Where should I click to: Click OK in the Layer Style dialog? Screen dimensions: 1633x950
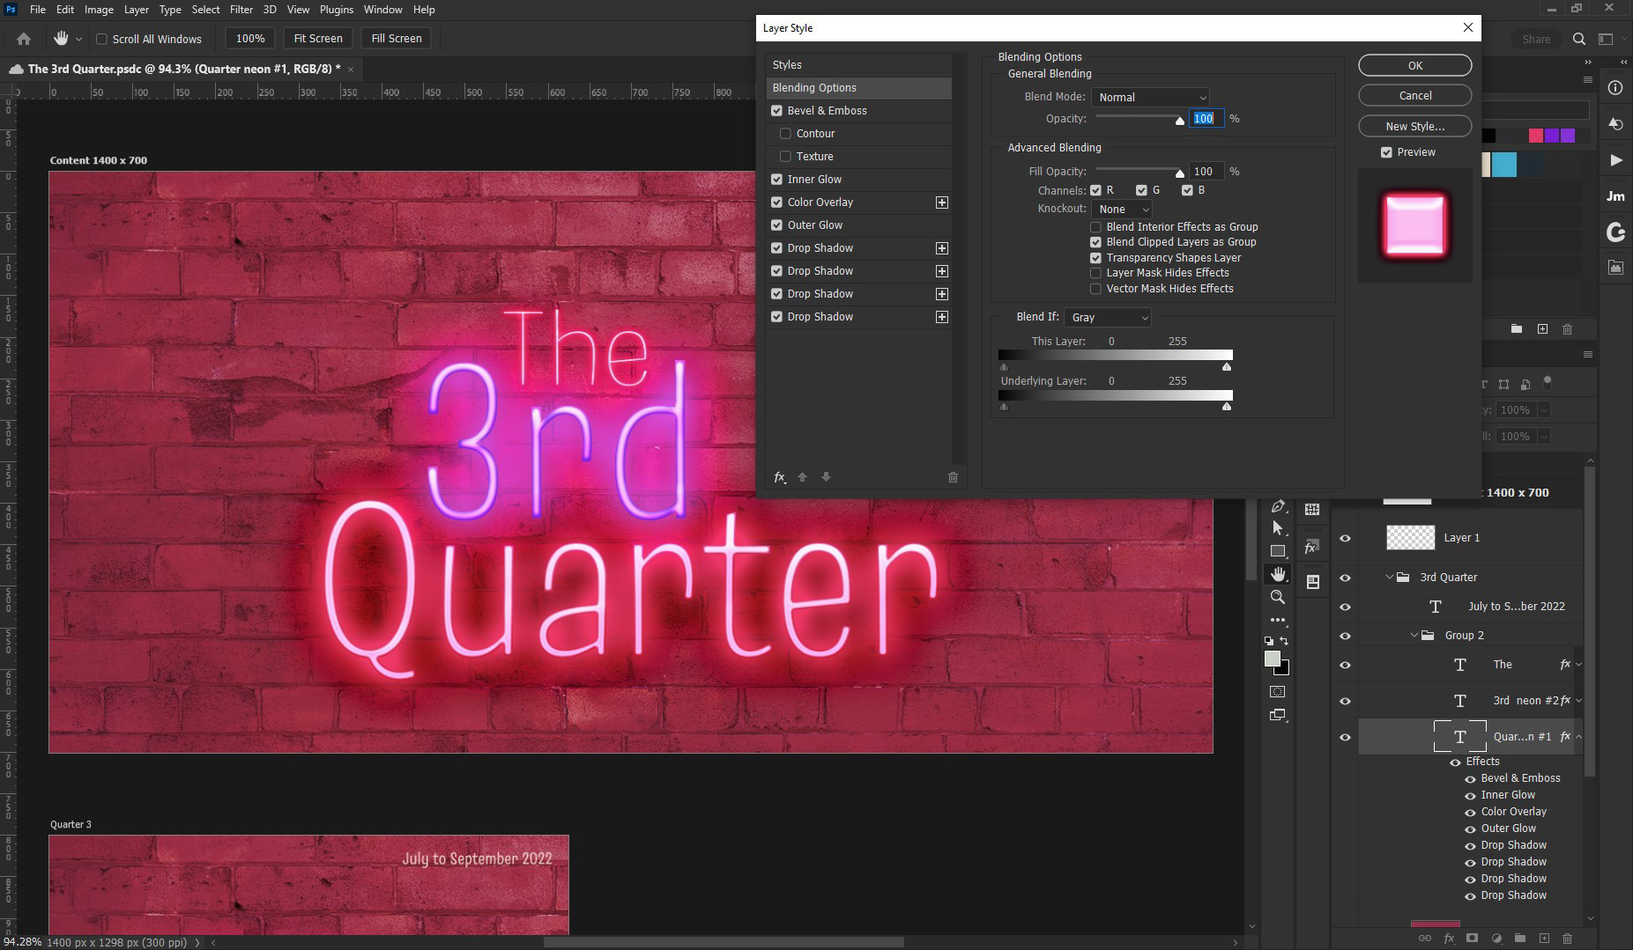(1414, 65)
